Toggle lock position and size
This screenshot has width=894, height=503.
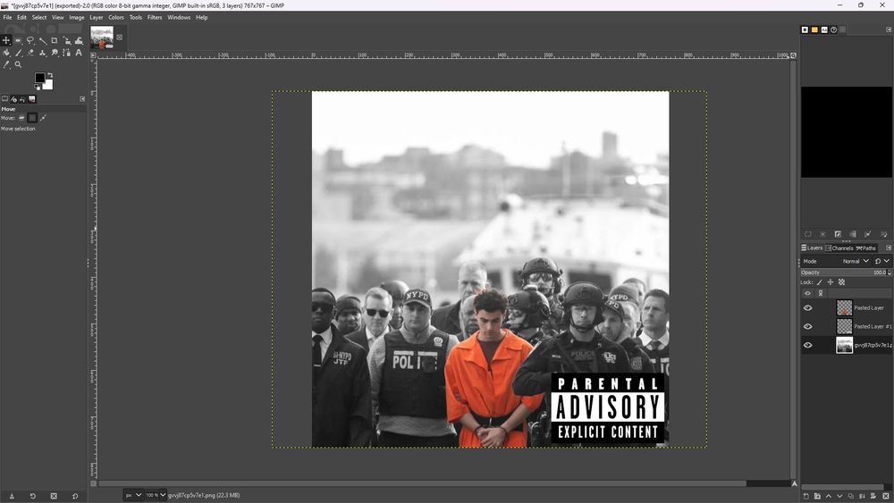[x=831, y=282]
